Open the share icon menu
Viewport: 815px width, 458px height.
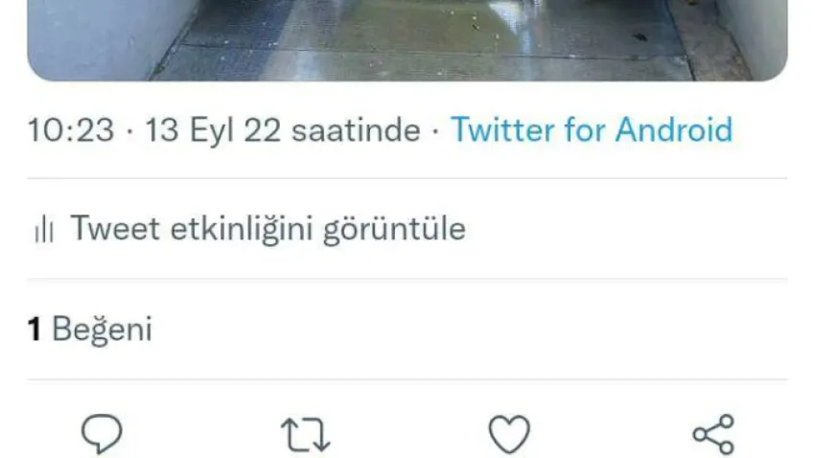713,434
